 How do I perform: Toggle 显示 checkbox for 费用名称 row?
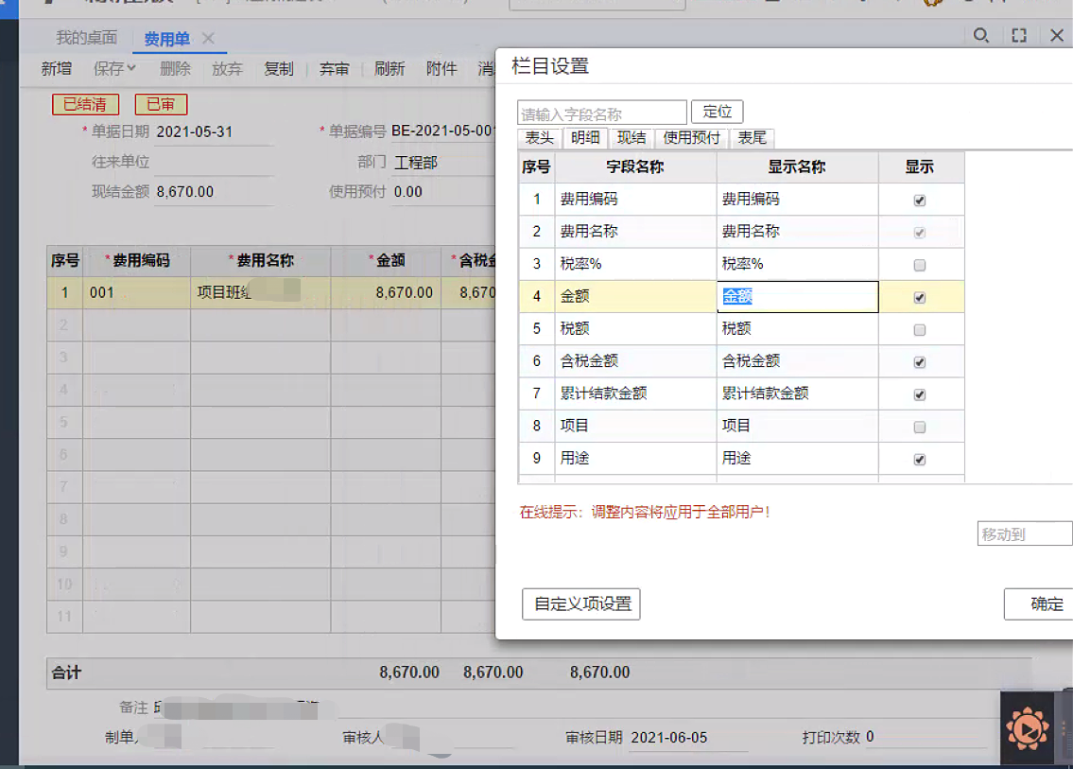tap(920, 233)
